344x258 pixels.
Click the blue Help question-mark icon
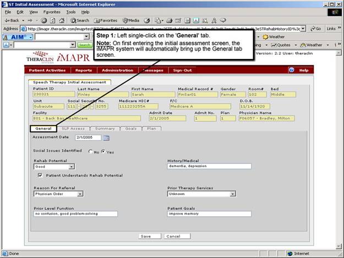point(291,70)
